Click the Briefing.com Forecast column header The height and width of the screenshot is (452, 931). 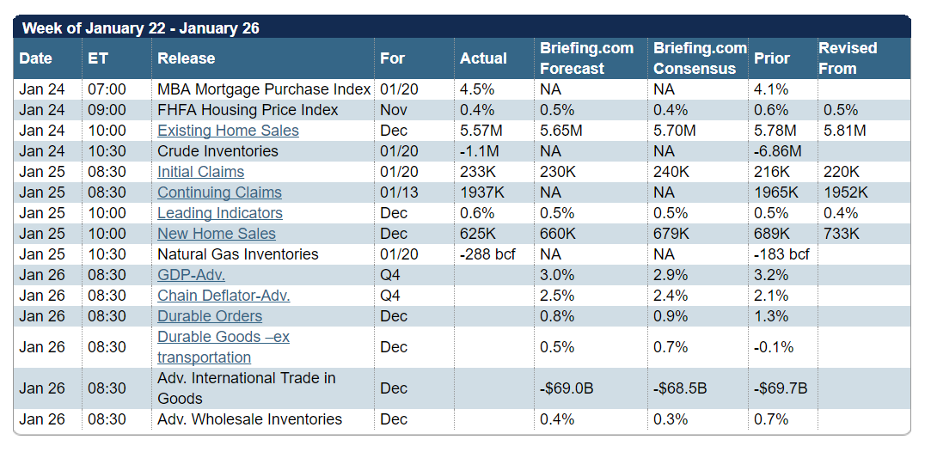tap(586, 58)
